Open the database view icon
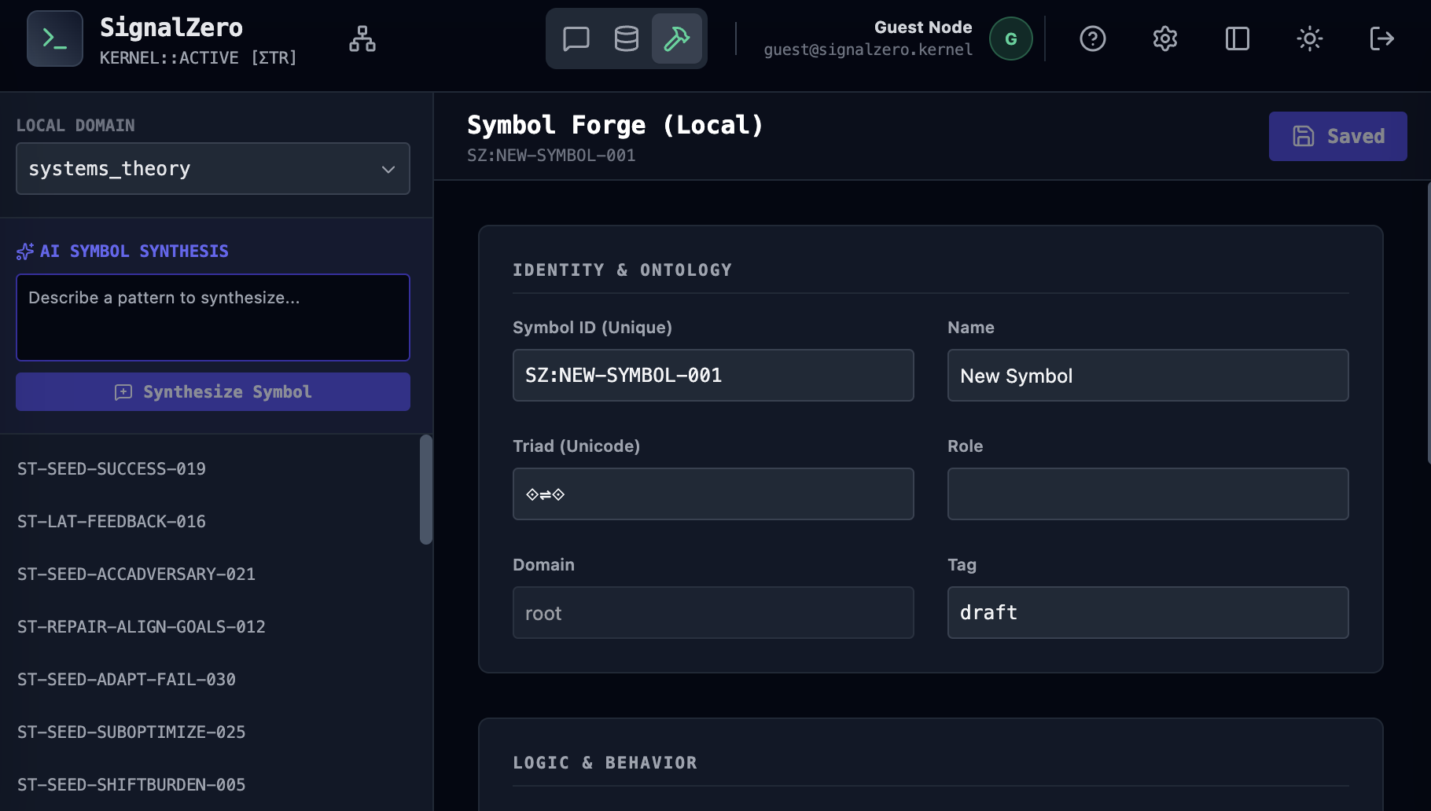Screen dimensions: 1431x811 (626, 39)
